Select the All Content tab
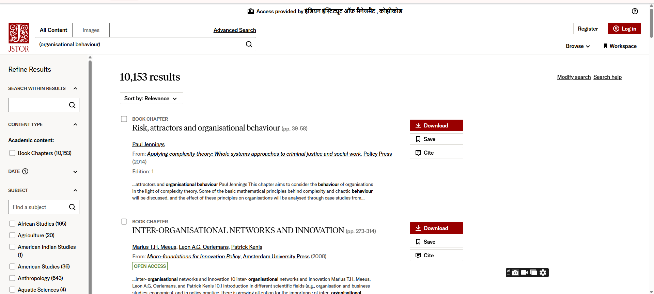The width and height of the screenshot is (654, 294). coord(53,30)
